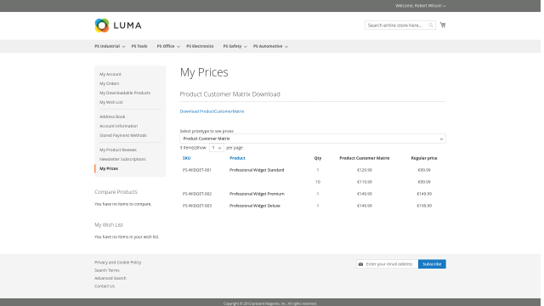Image resolution: width=544 pixels, height=306 pixels.
Task: Open My Wish List sidebar link
Action: (x=111, y=102)
